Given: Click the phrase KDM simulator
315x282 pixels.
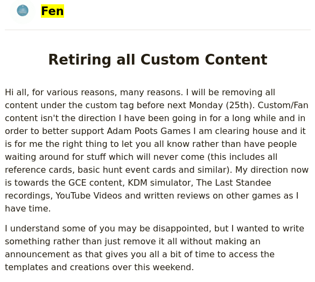Looking at the screenshot, I should click(160, 182).
